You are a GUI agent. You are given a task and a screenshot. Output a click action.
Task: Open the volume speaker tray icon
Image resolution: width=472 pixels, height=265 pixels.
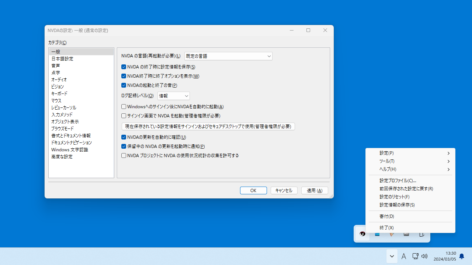click(x=424, y=256)
